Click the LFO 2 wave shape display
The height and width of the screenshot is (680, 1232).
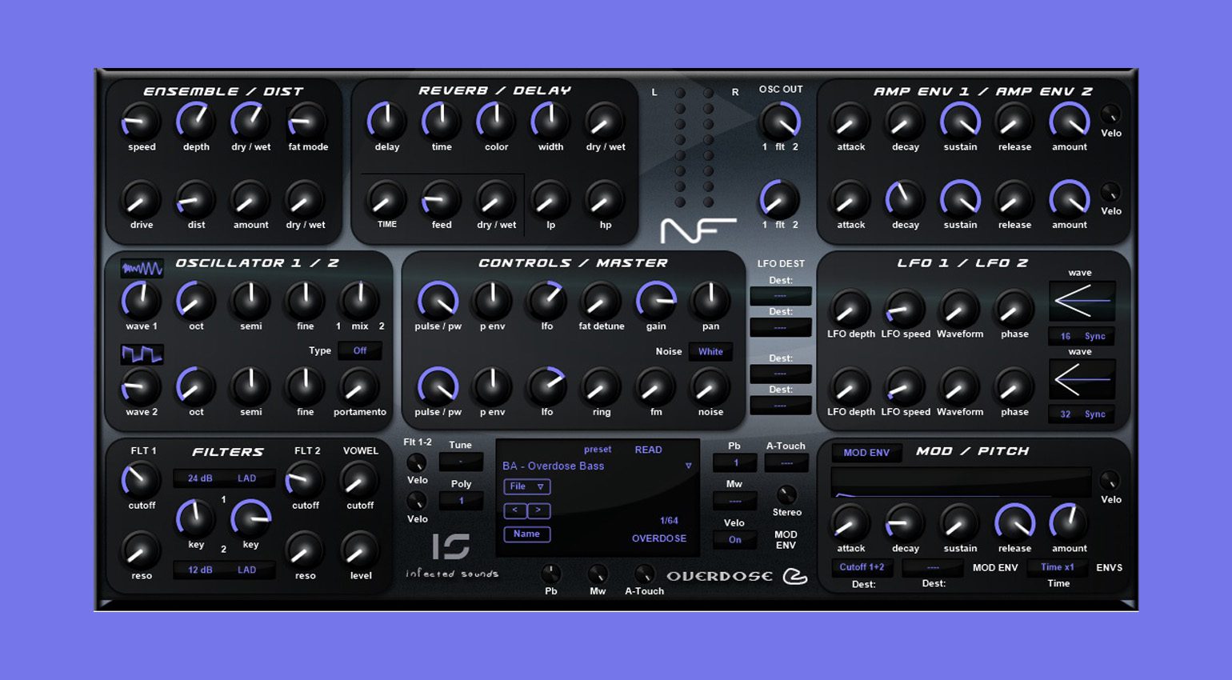click(1082, 379)
